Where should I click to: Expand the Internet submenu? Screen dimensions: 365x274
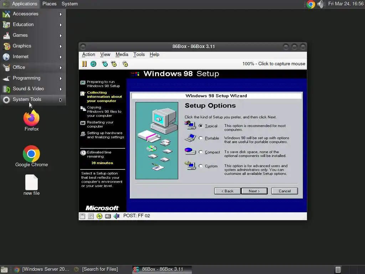33,57
